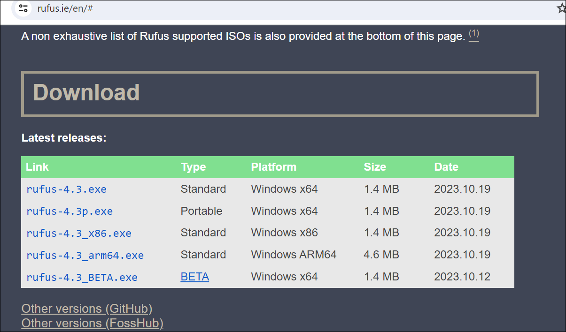Open the BETA type link

(195, 277)
